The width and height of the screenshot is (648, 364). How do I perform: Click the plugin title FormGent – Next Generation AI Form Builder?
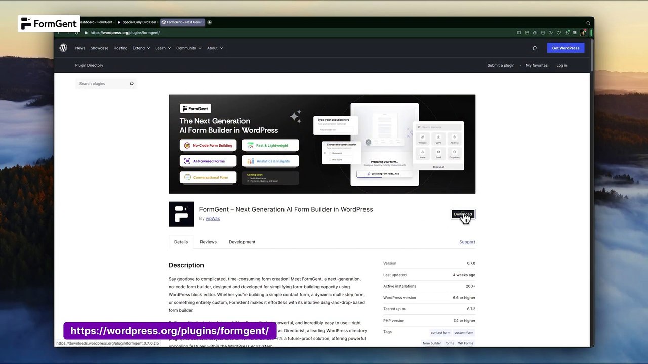[x=286, y=209]
